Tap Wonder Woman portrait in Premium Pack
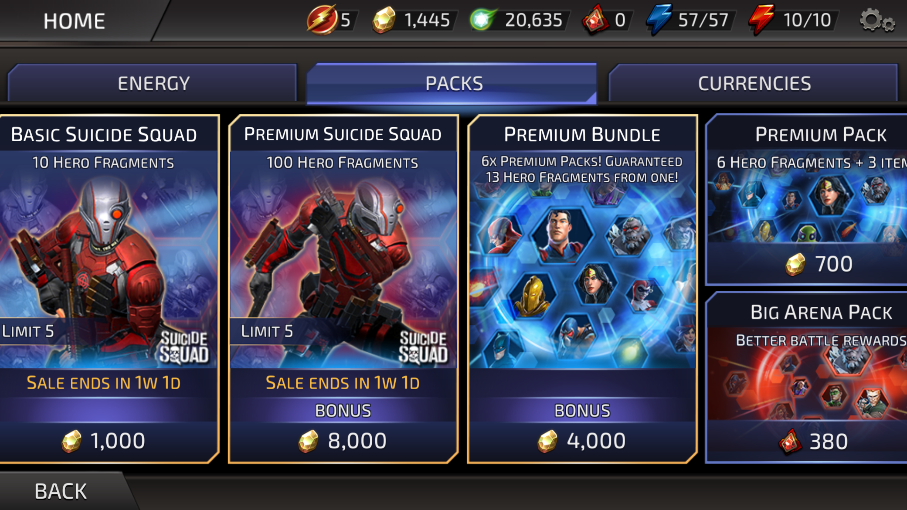The image size is (907, 510). pyautogui.click(x=831, y=195)
